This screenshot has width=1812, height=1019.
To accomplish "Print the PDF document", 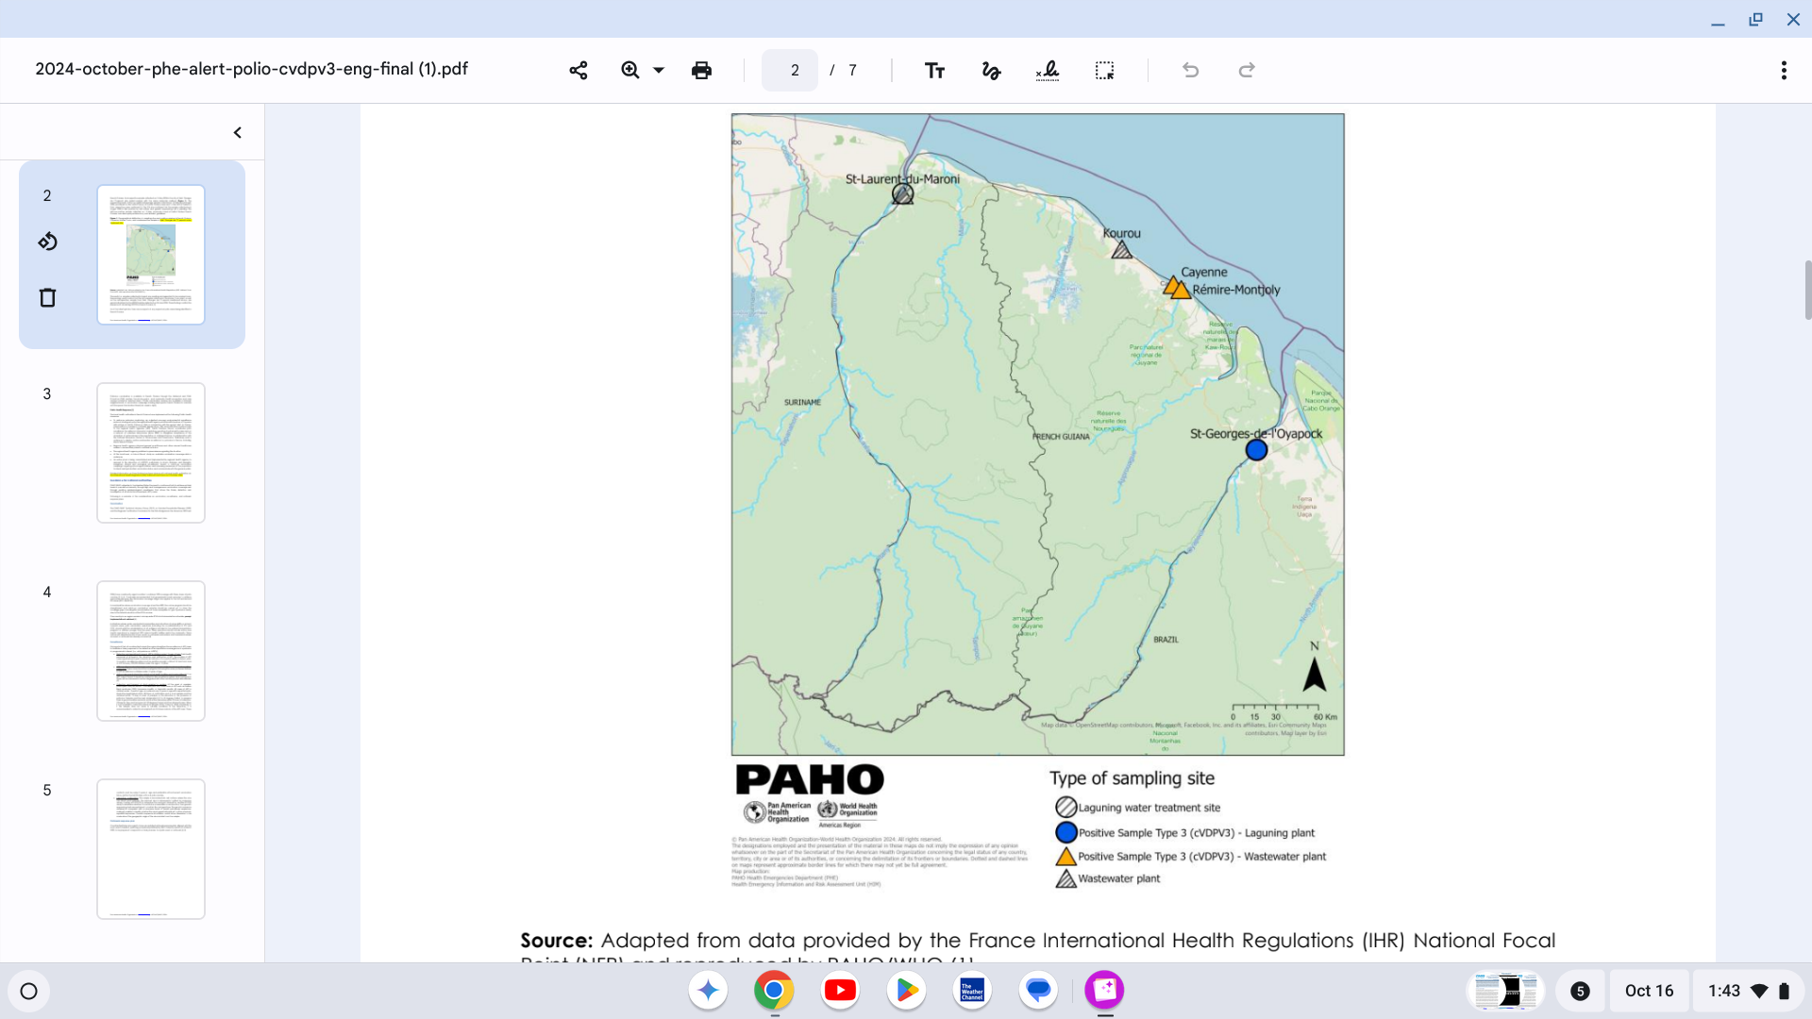I will pos(701,71).
